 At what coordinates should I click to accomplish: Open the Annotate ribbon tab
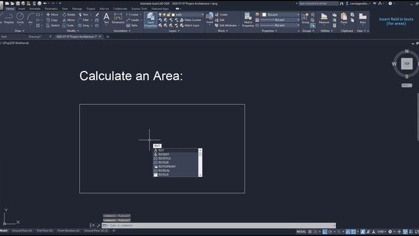point(35,9)
